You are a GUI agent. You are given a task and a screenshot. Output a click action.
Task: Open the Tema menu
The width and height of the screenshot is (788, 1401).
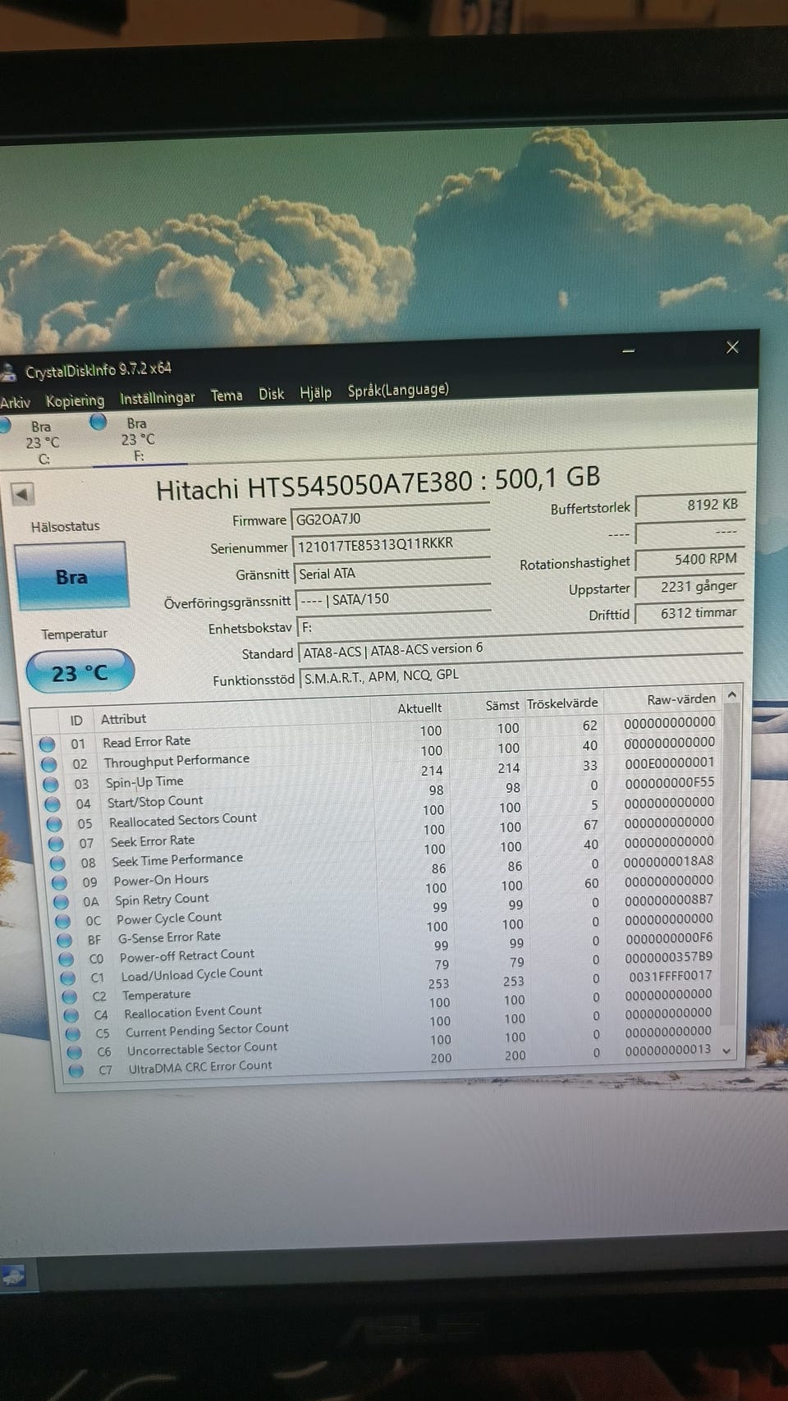227,396
